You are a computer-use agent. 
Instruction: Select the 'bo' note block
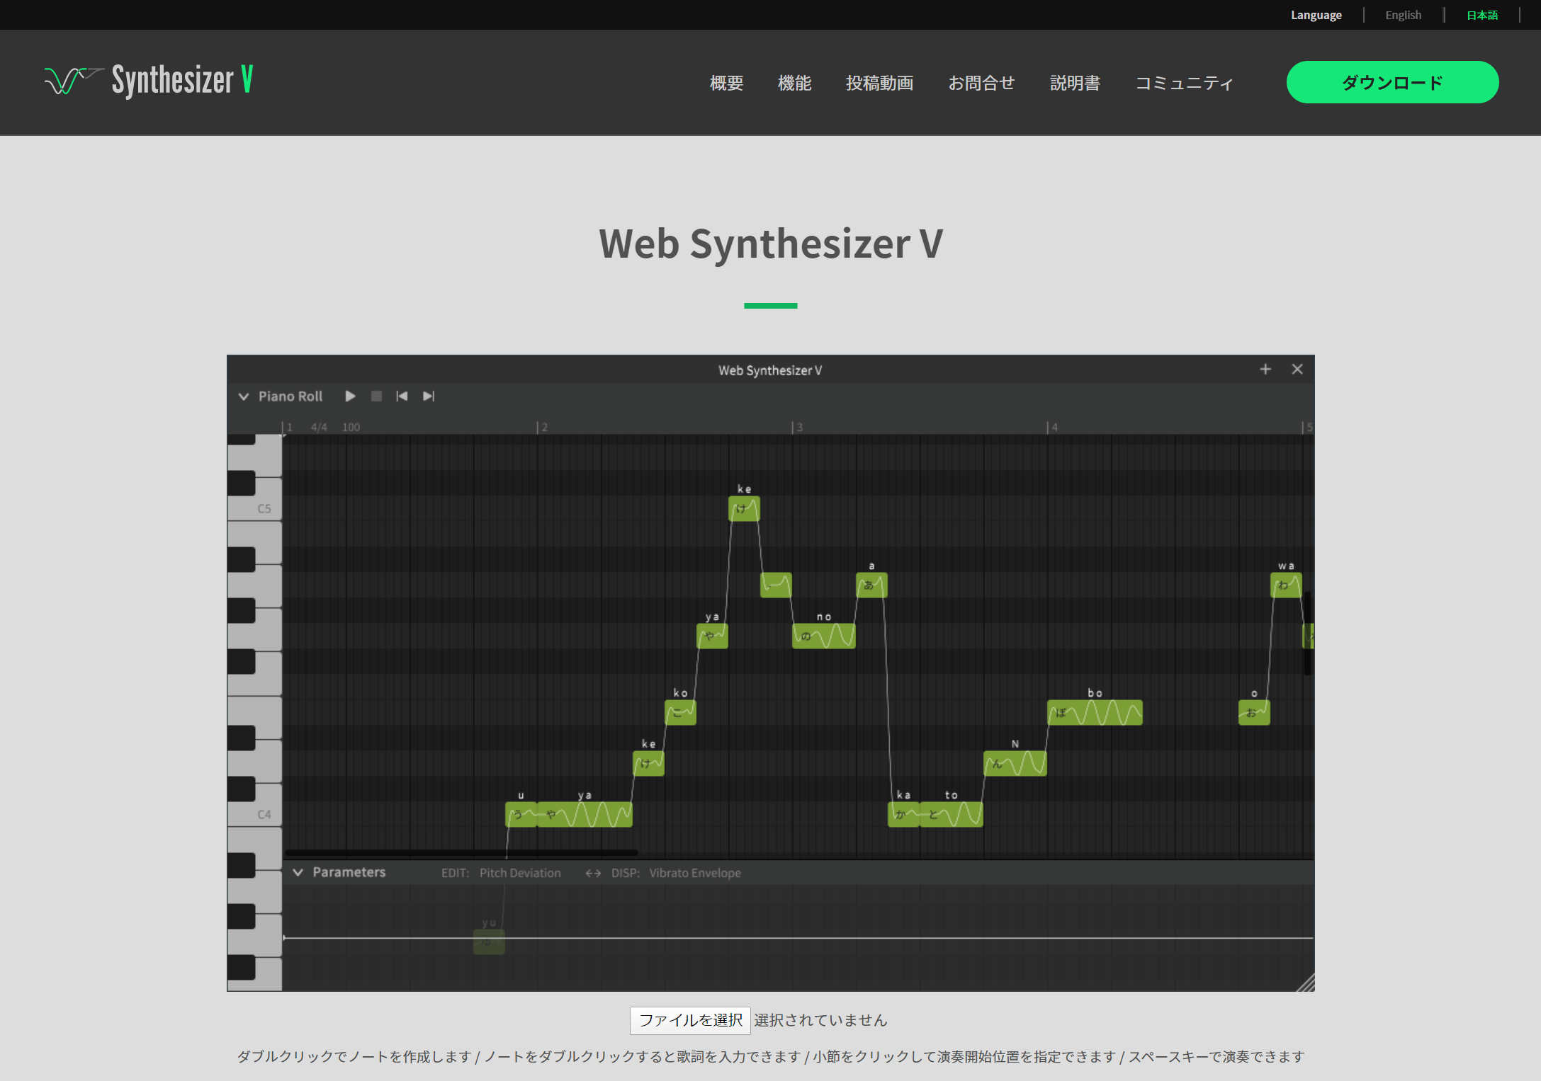click(x=1095, y=713)
